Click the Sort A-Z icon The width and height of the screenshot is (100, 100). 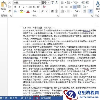(85, 11)
